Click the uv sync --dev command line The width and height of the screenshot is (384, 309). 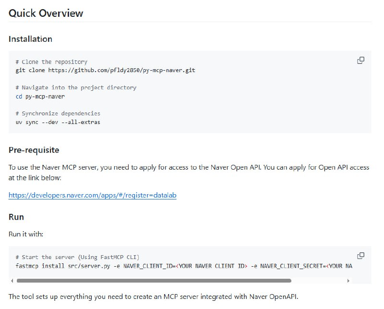(x=58, y=122)
